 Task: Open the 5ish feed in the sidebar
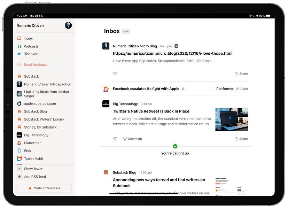pos(27,150)
